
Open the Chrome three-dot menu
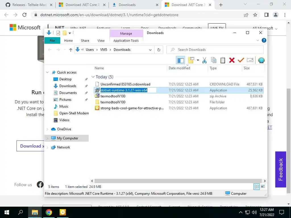pos(285,15)
